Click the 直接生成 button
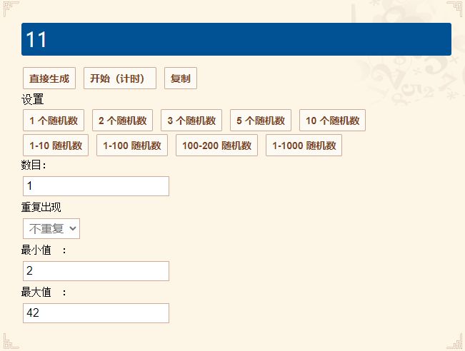 49,78
